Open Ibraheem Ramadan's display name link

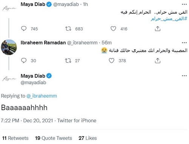[x=43, y=42]
